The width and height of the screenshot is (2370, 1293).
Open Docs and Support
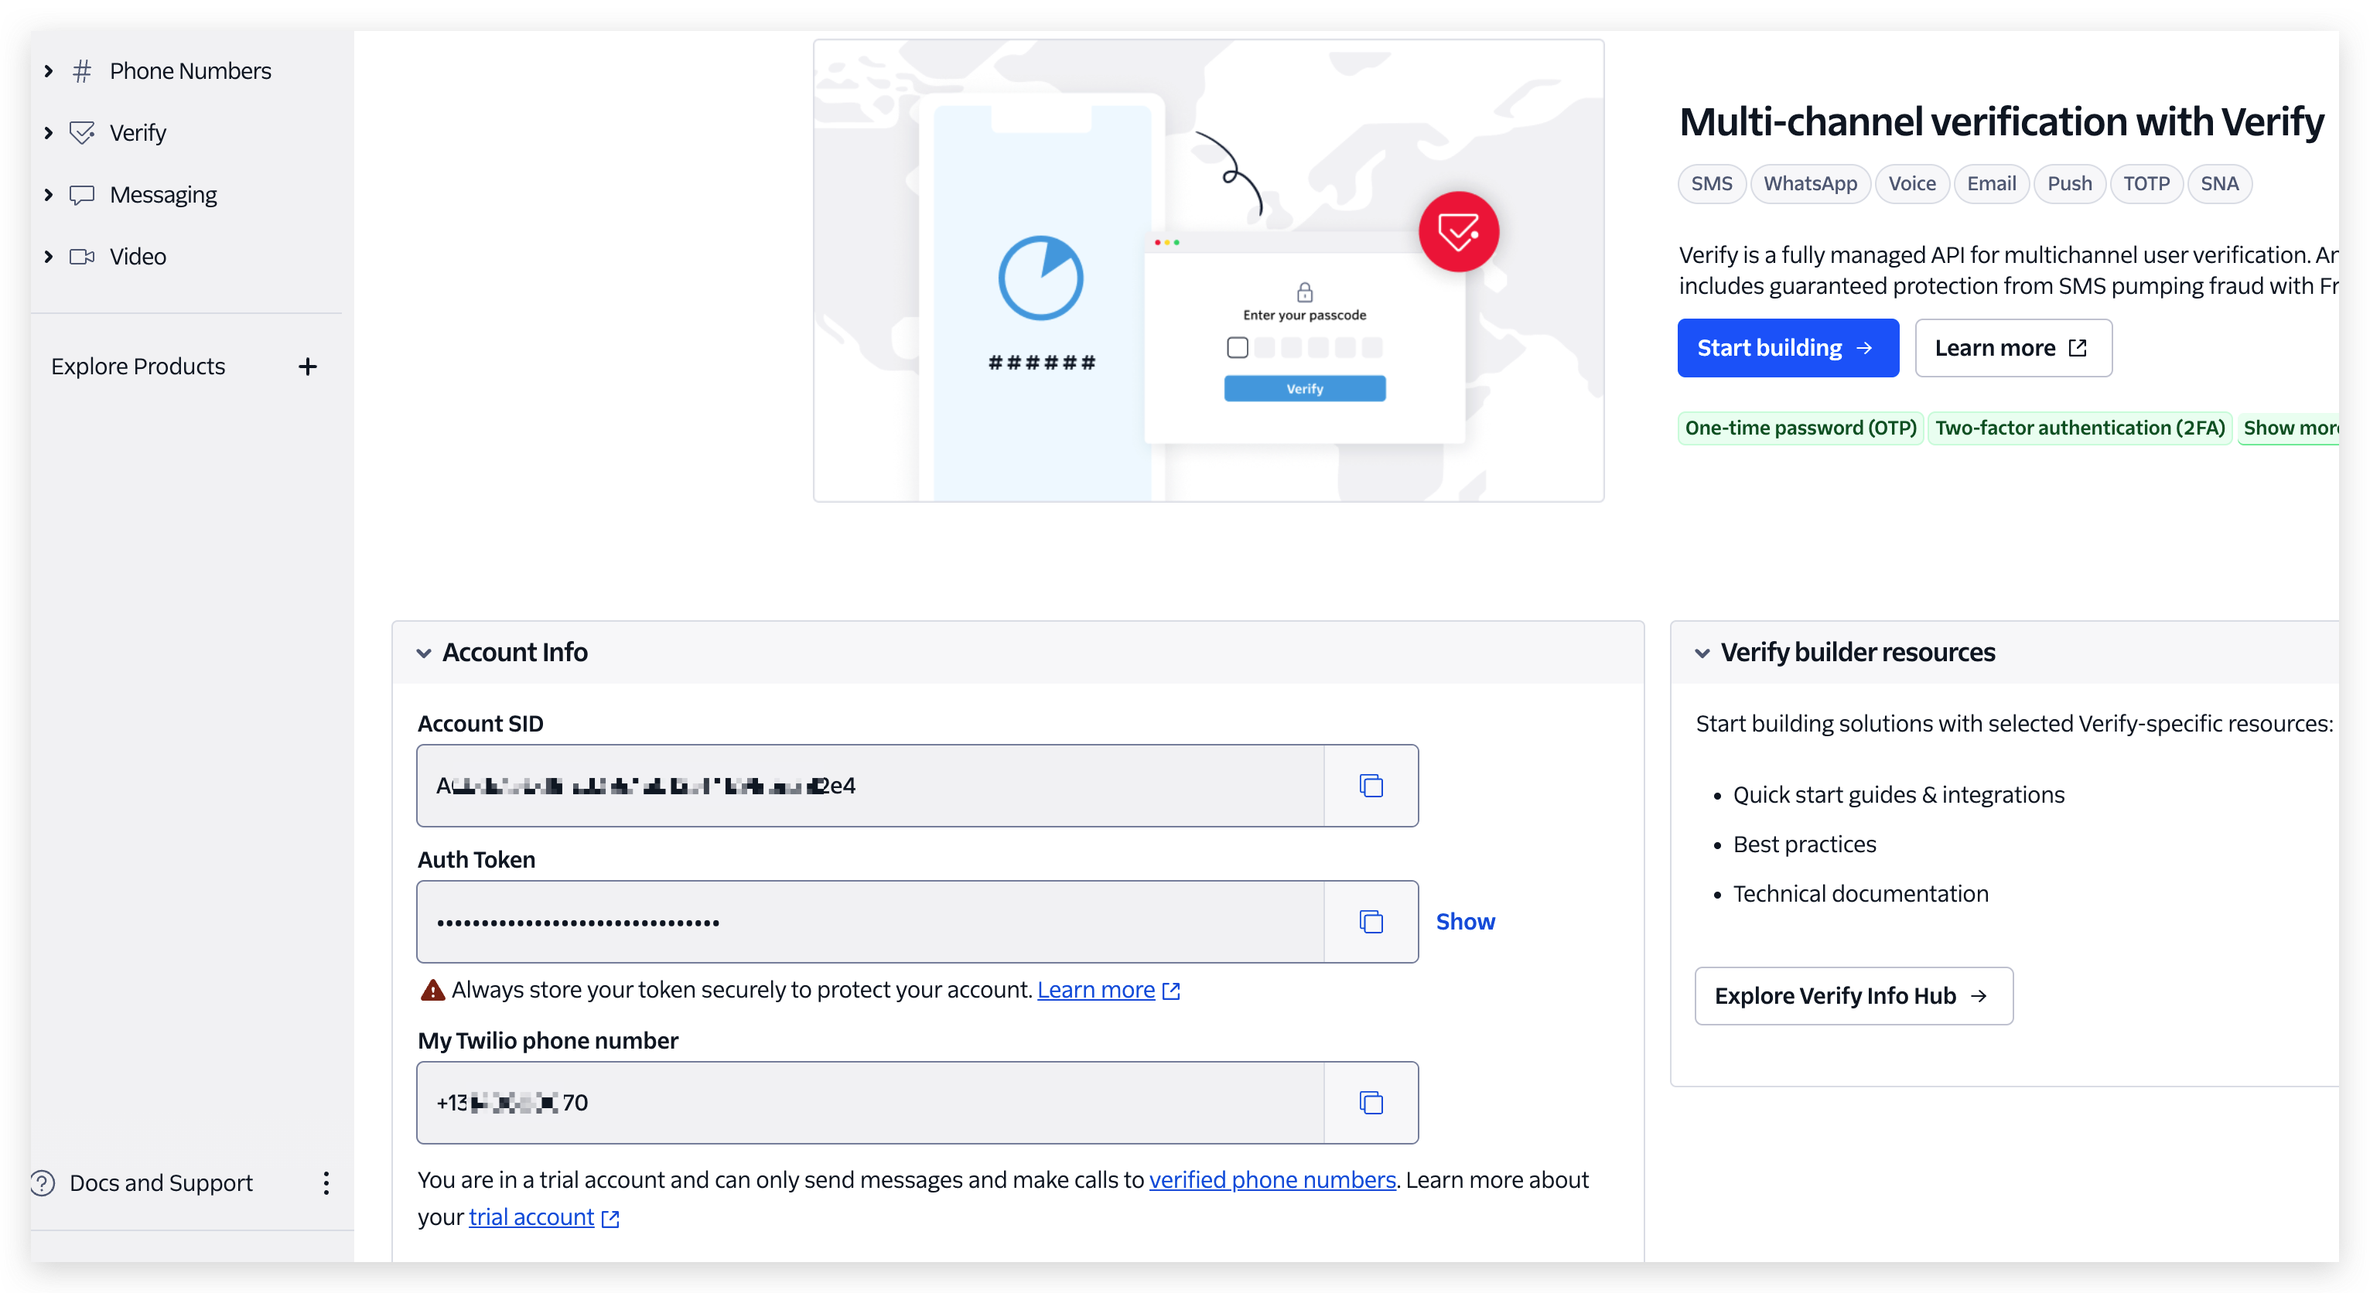(161, 1182)
